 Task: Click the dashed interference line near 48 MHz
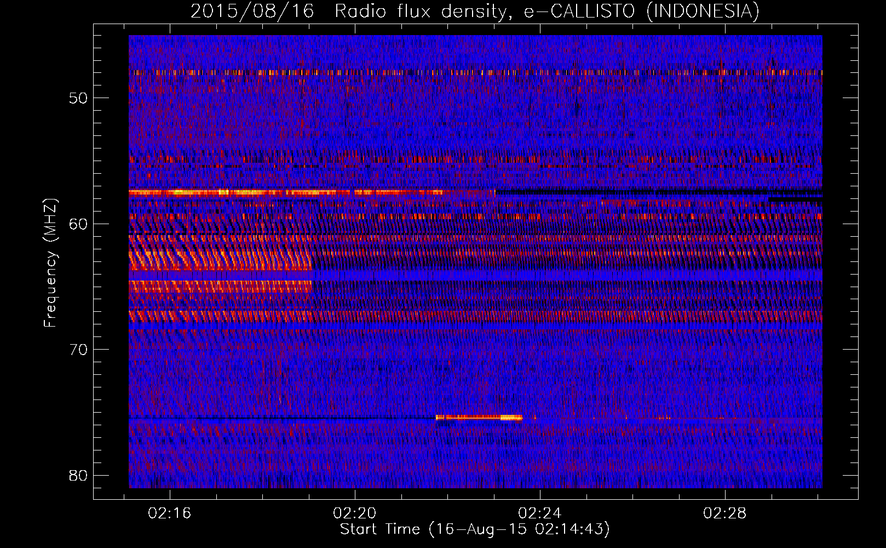coord(475,72)
